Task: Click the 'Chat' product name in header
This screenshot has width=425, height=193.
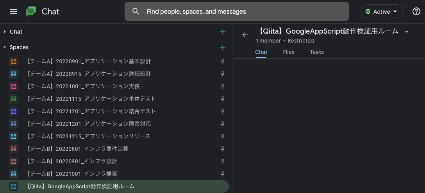Action: (50, 12)
